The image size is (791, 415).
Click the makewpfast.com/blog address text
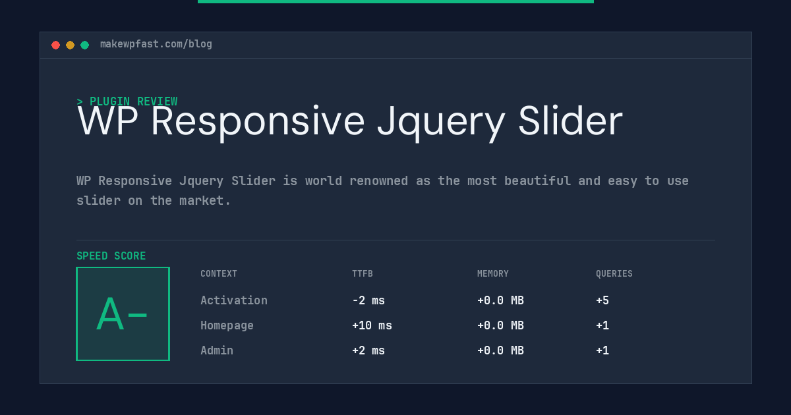156,44
